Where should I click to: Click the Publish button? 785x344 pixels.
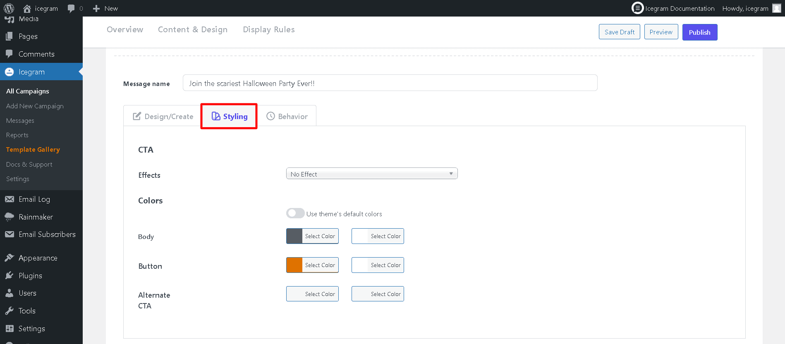coord(700,32)
